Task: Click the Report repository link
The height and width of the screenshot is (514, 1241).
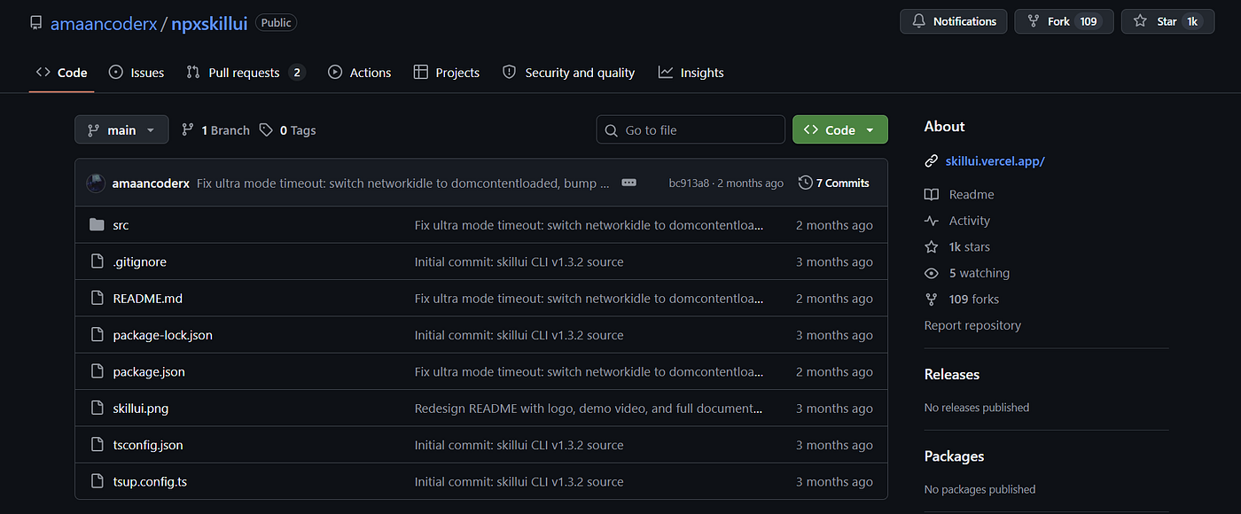Action: tap(972, 325)
